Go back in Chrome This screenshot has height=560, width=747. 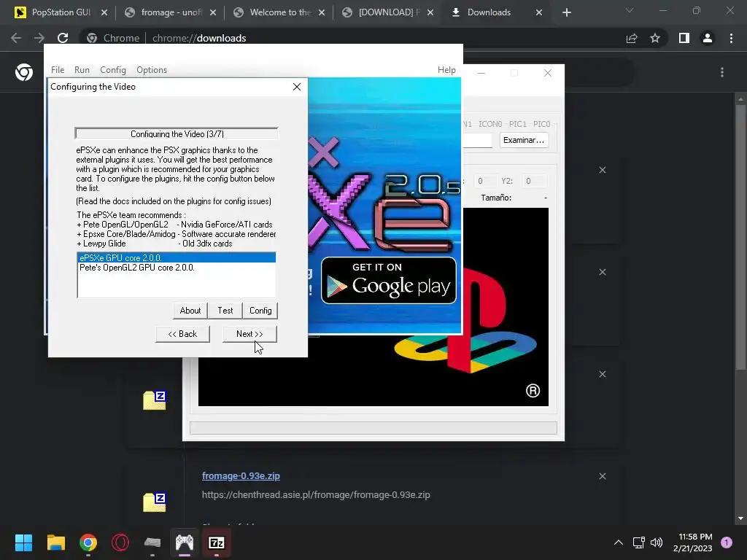pyautogui.click(x=16, y=38)
